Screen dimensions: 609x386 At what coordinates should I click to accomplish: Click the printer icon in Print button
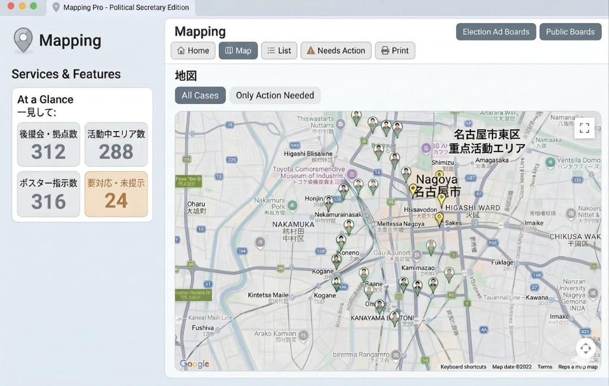click(x=385, y=51)
